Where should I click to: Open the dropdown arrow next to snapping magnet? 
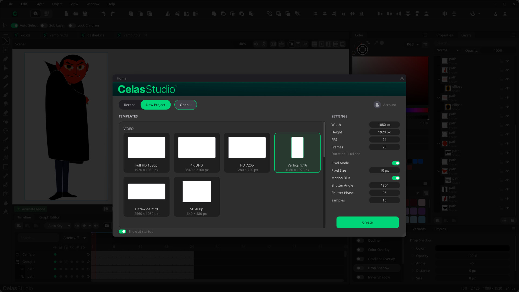pyautogui.click(x=479, y=14)
